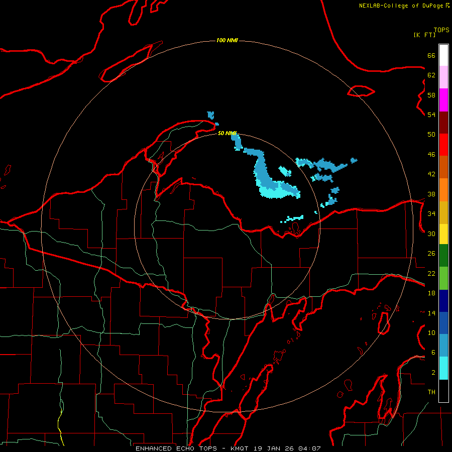452x452 pixels.
Task: Click the 04:07 timestamp
Action: (x=309, y=448)
